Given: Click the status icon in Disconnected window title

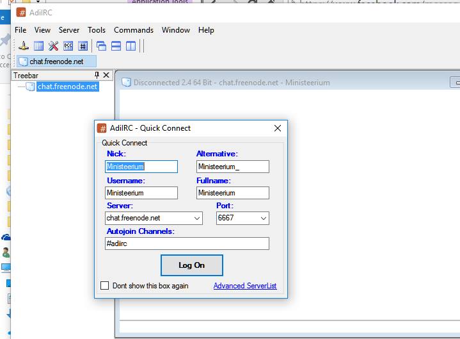Looking at the screenshot, I should [x=126, y=82].
